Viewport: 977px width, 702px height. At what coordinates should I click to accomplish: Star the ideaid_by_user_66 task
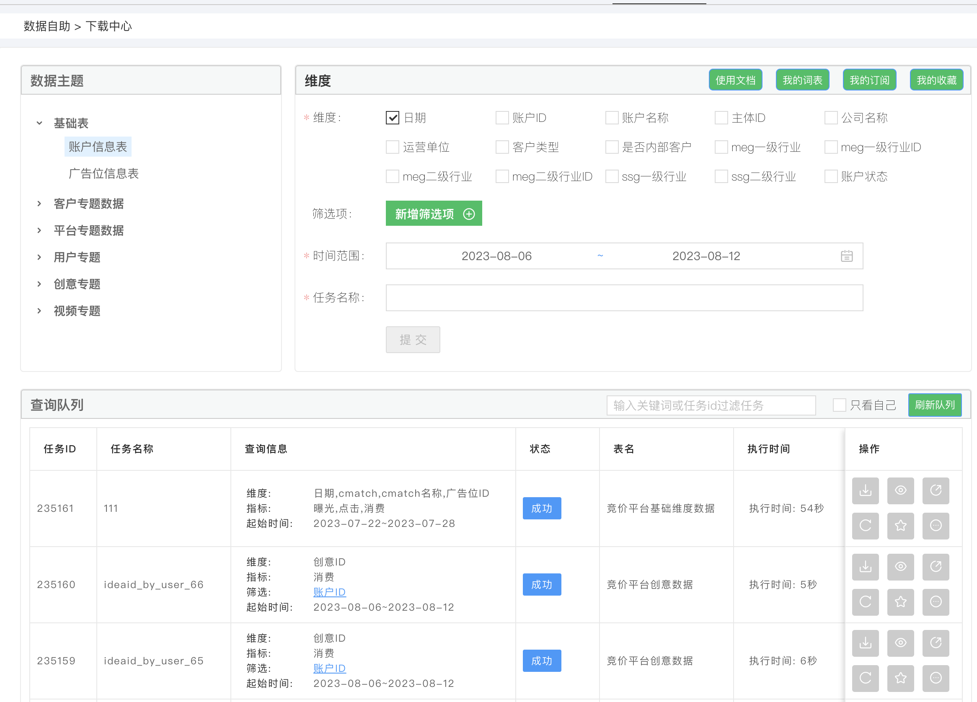point(900,602)
